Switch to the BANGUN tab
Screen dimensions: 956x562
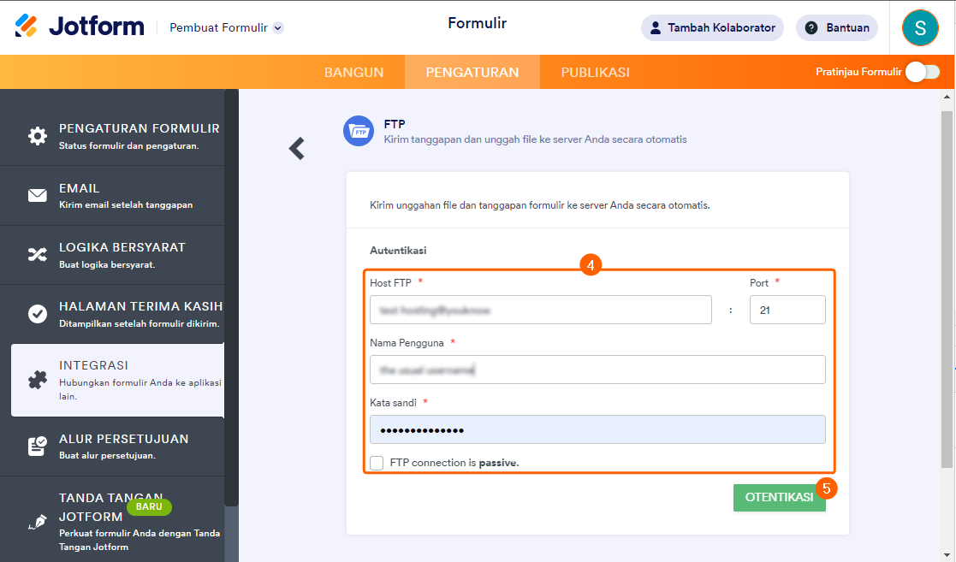click(353, 73)
